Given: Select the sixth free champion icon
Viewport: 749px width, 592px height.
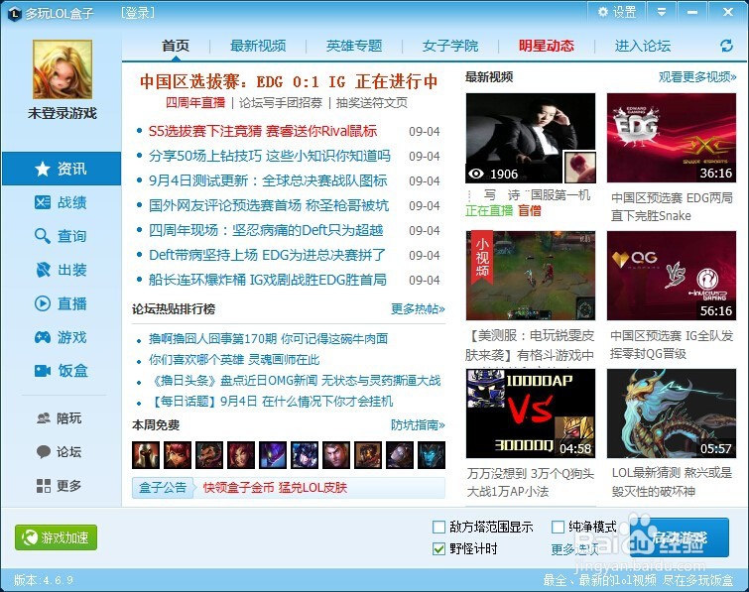Looking at the screenshot, I should (305, 455).
